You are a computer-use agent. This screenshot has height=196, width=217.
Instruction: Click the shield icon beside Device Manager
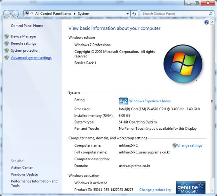[7, 36]
